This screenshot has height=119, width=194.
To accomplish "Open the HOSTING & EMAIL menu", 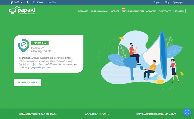I will [x=99, y=11].
